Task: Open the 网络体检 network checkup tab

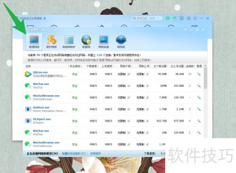Action: tap(103, 41)
